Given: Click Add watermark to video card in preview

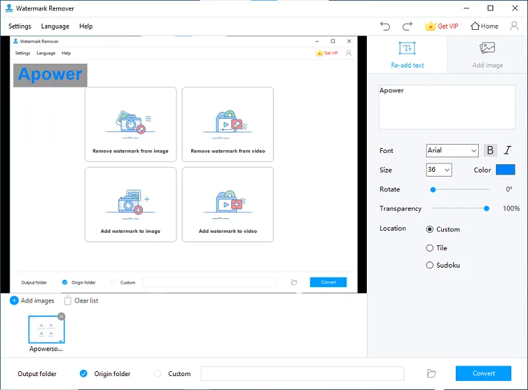Looking at the screenshot, I should [228, 204].
